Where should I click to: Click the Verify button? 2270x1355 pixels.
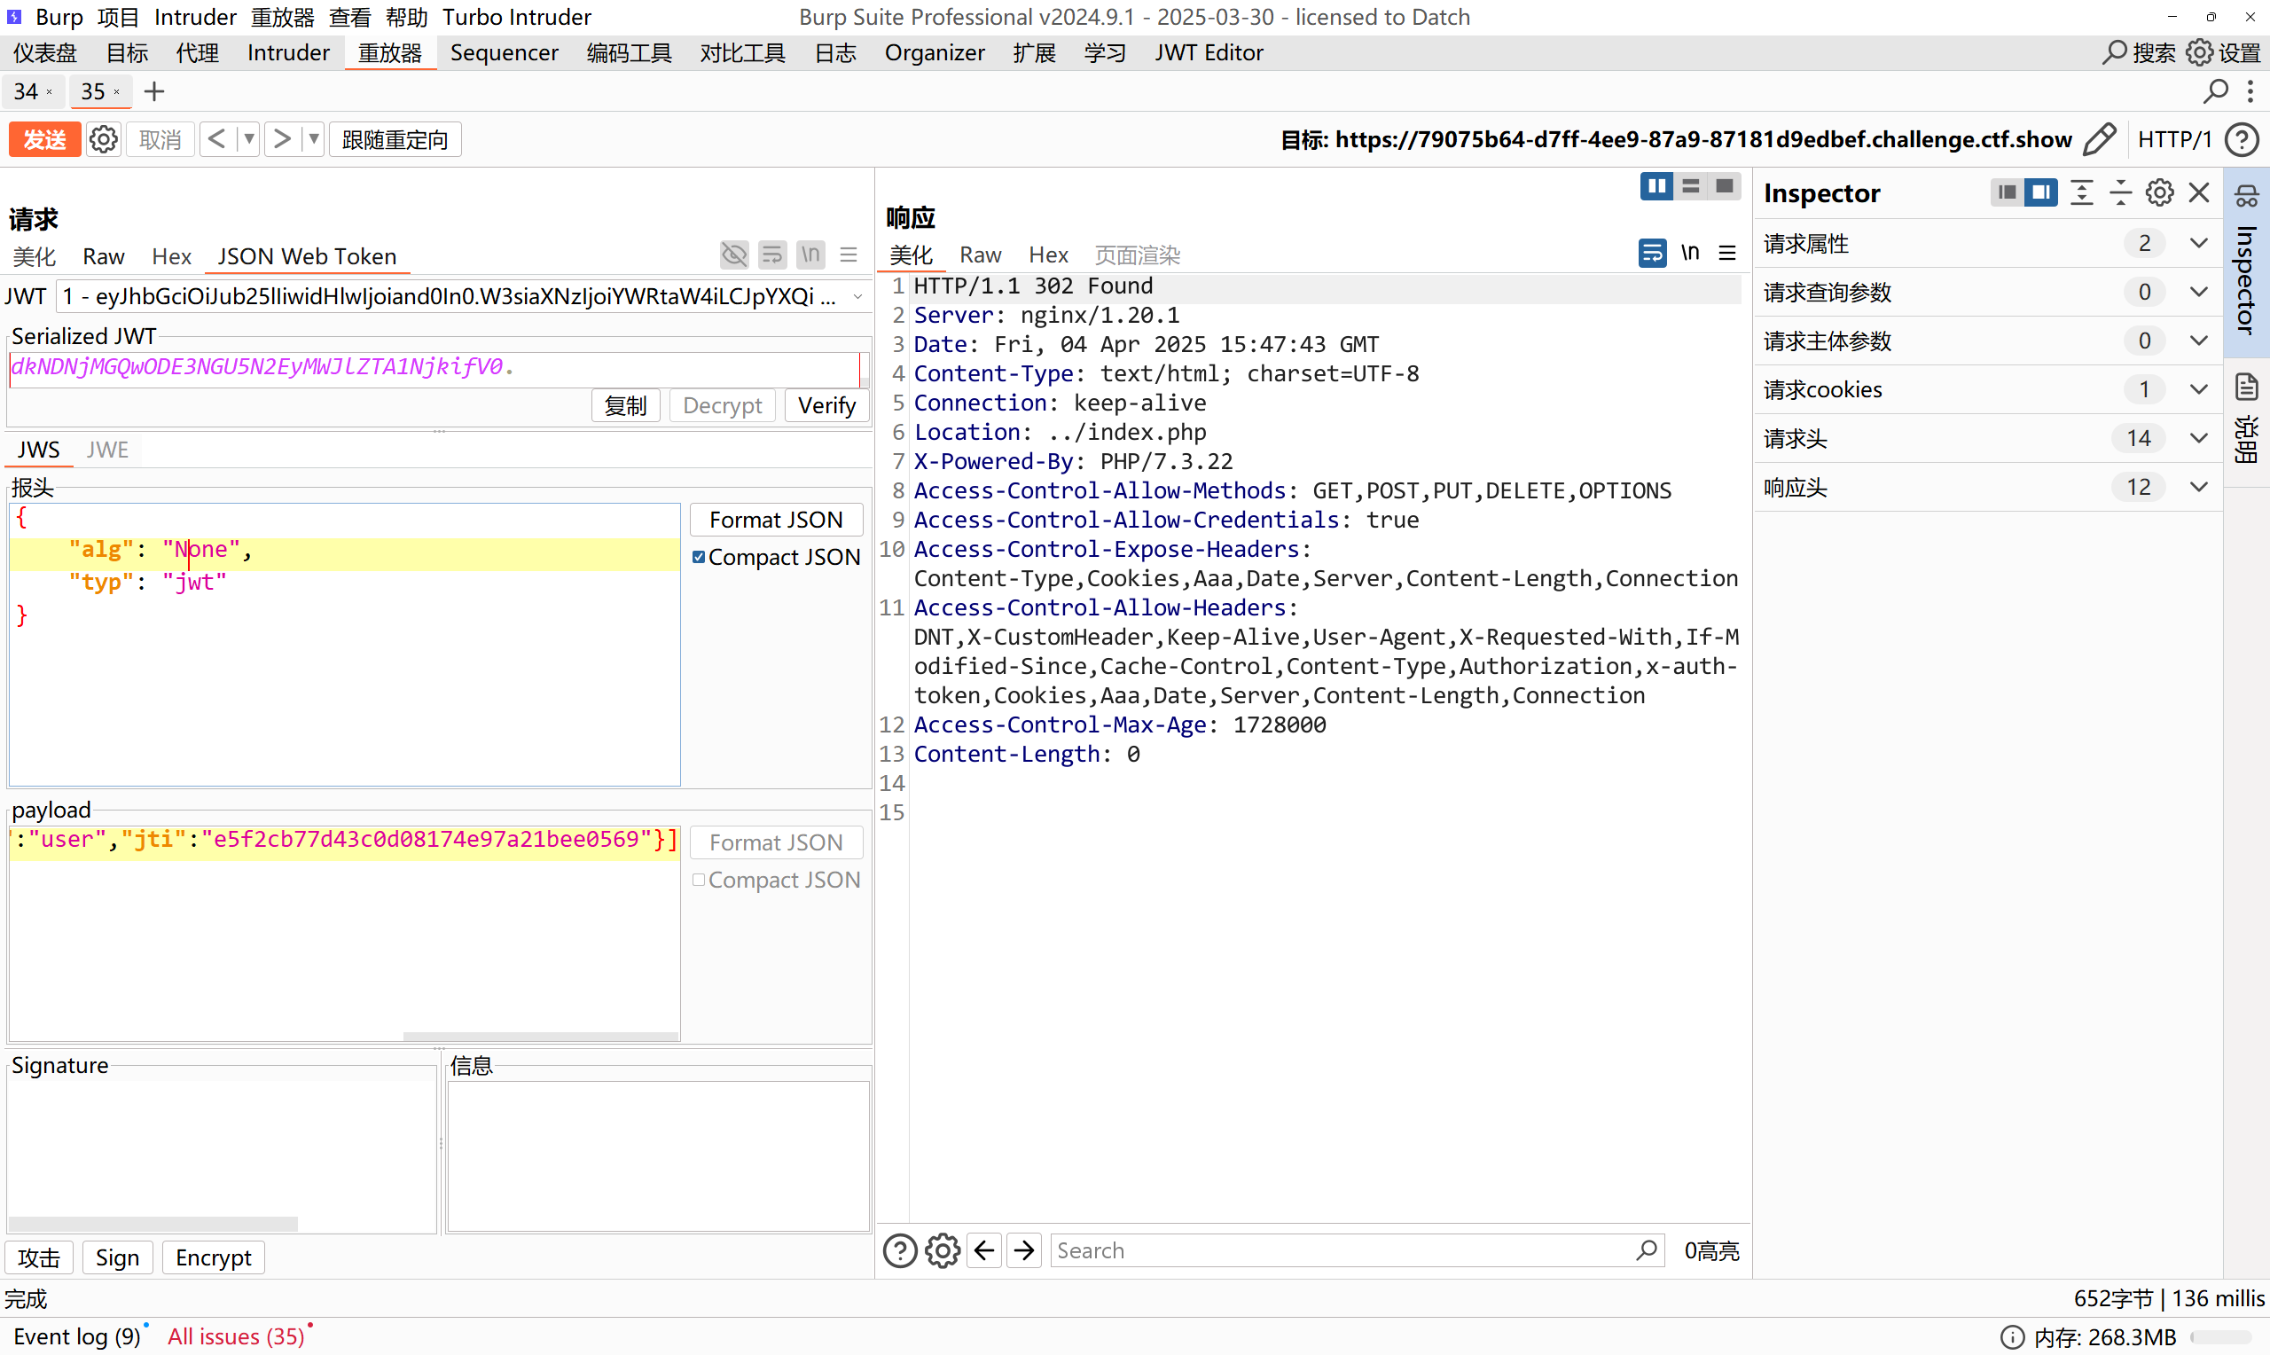(x=826, y=405)
